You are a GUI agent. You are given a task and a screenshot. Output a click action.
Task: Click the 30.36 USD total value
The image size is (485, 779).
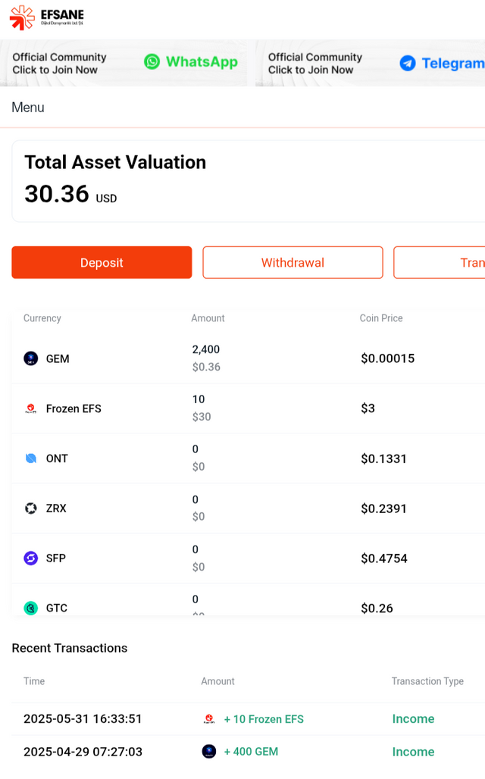(70, 194)
